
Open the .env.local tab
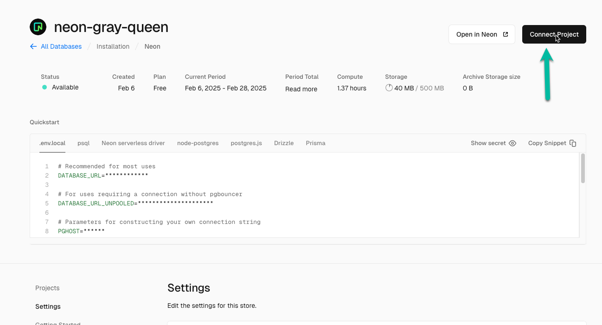[52, 143]
